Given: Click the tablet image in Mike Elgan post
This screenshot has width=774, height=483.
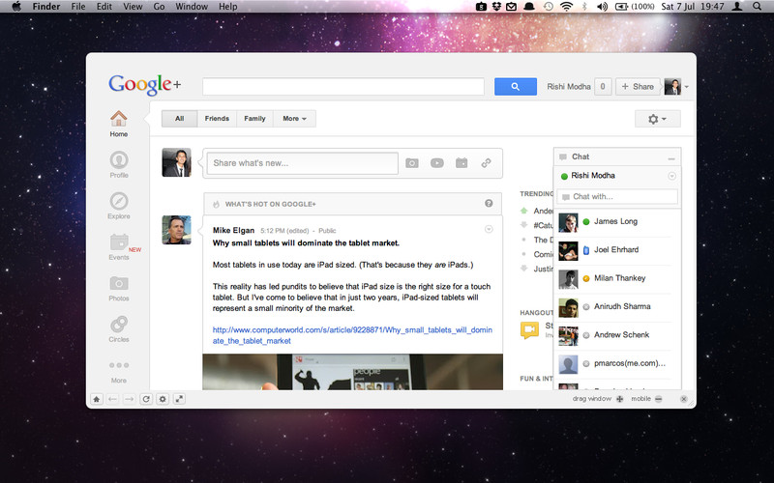Looking at the screenshot, I should pyautogui.click(x=352, y=372).
